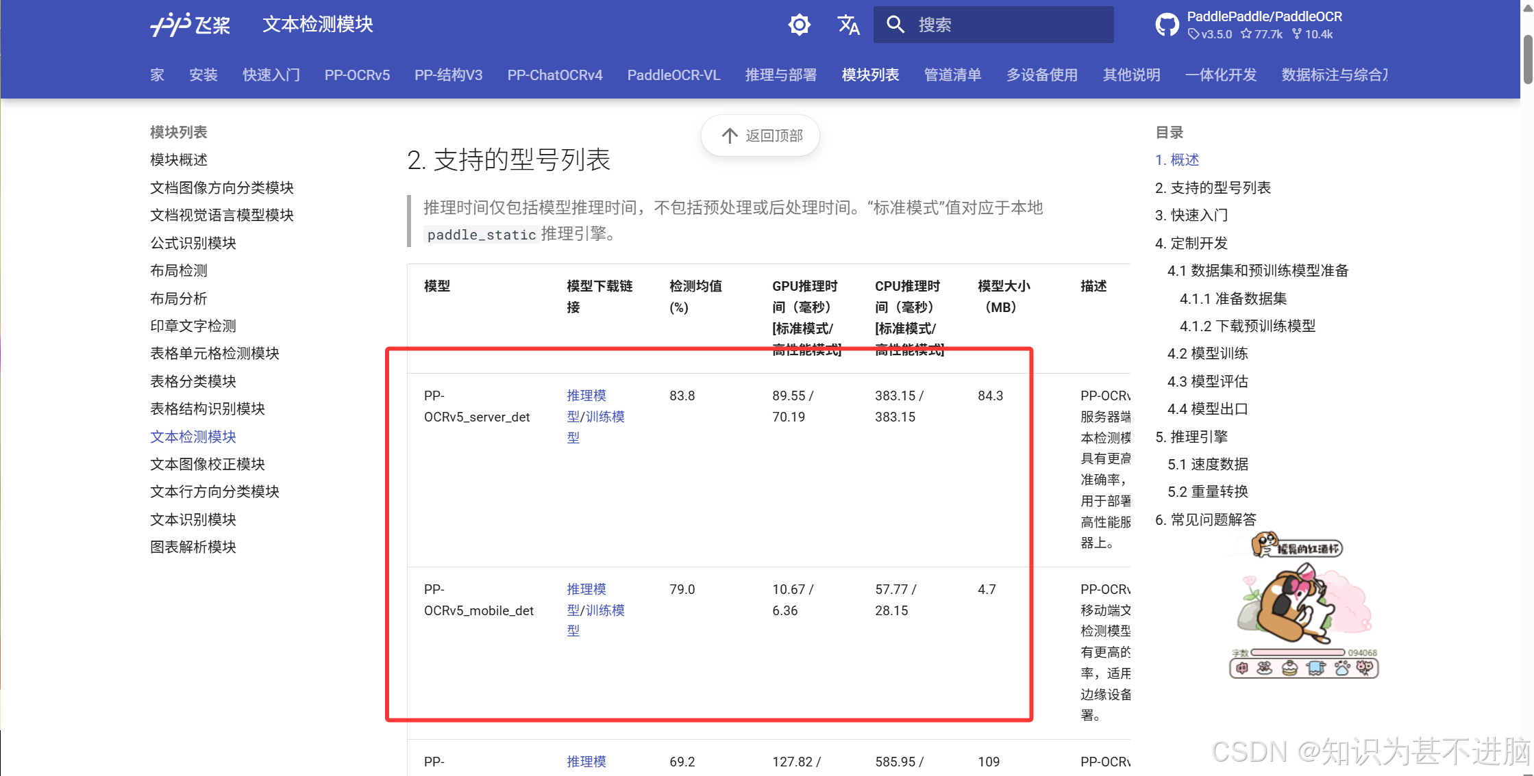Open 图表解析模块 in sidebar
Screen dimensions: 1534x776
[193, 547]
